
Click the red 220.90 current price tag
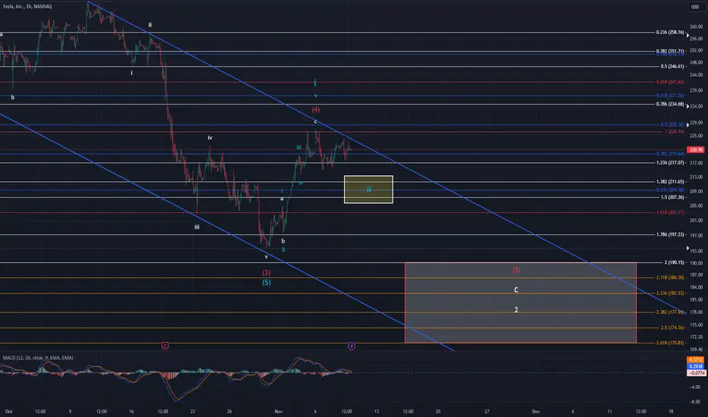pyautogui.click(x=695, y=149)
